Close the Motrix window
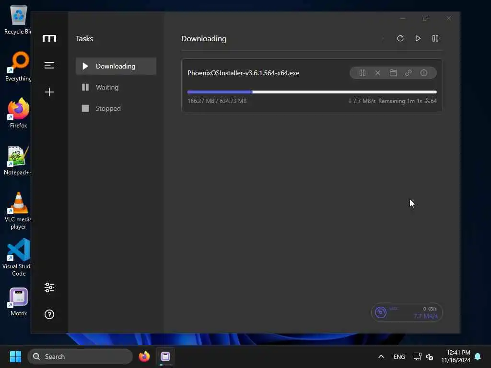The width and height of the screenshot is (491, 368). pyautogui.click(x=449, y=18)
